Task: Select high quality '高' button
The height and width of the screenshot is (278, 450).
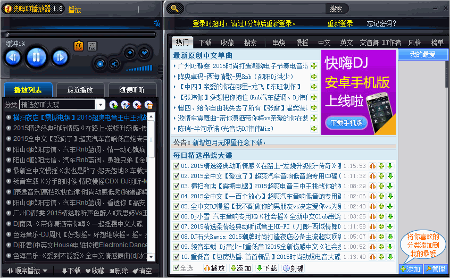Action: pos(92,46)
